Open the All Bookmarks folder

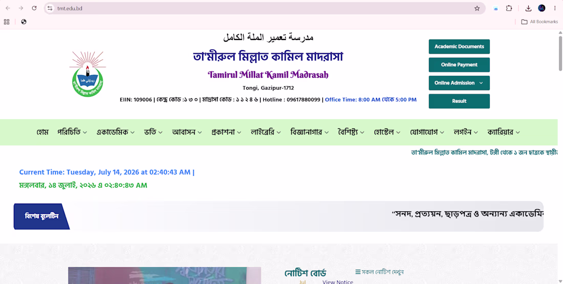point(539,22)
